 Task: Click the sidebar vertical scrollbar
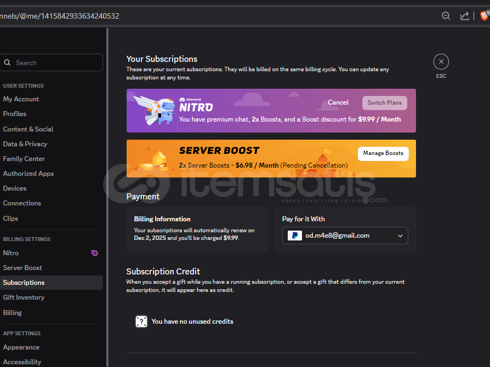pos(107,197)
